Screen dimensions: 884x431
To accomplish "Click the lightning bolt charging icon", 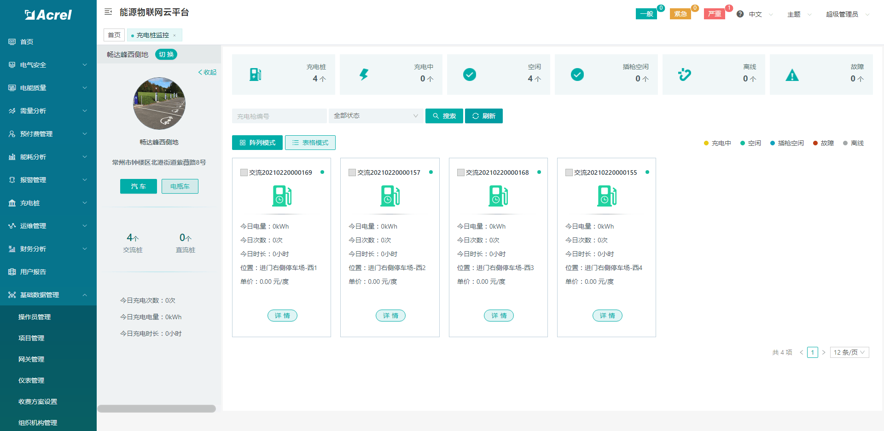I will coord(364,75).
